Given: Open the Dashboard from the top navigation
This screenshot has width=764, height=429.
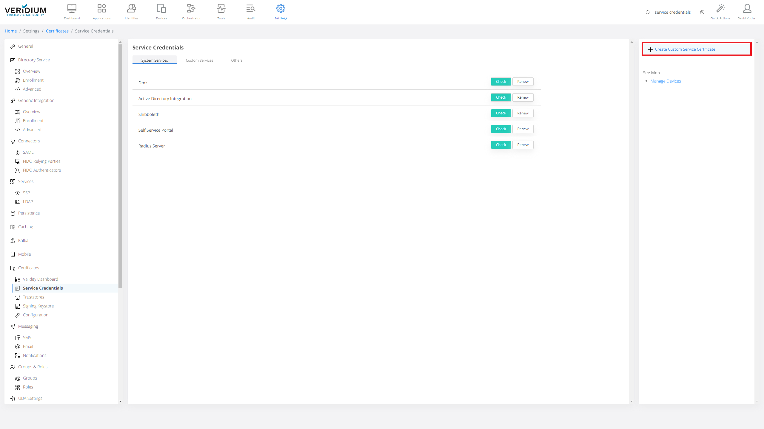Looking at the screenshot, I should (x=72, y=11).
